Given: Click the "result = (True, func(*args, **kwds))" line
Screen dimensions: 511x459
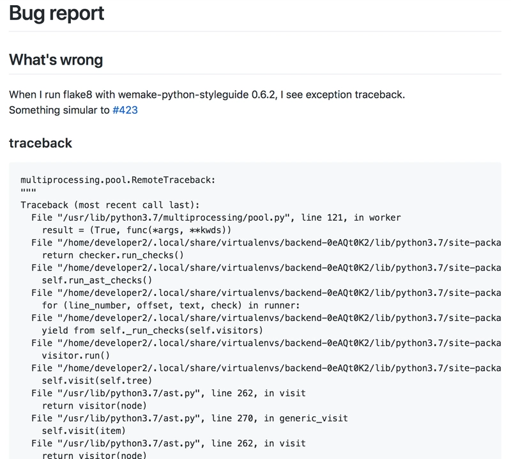Looking at the screenshot, I should [136, 230].
